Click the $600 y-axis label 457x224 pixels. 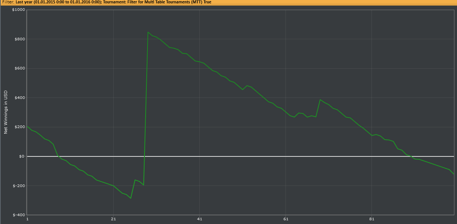coord(20,68)
